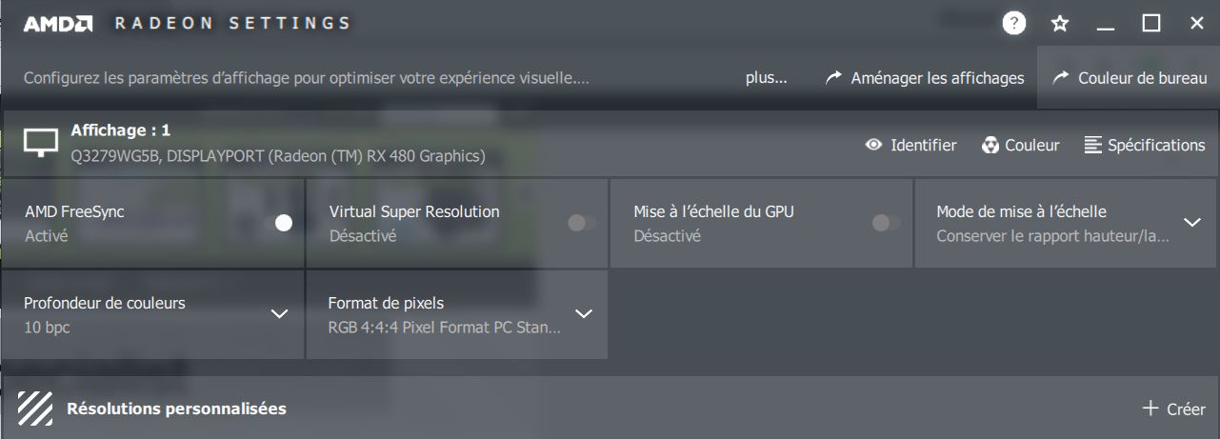This screenshot has width=1220, height=439.
Task: Click the striped Résolutions personnalisées icon
Action: tap(35, 409)
